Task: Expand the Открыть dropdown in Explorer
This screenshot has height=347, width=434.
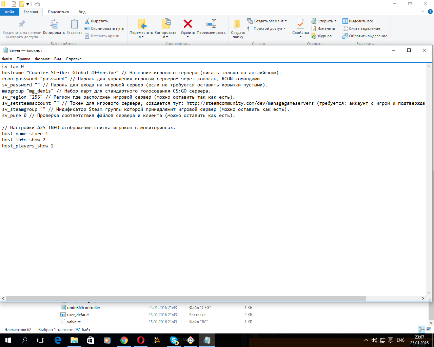Action: (x=324, y=21)
